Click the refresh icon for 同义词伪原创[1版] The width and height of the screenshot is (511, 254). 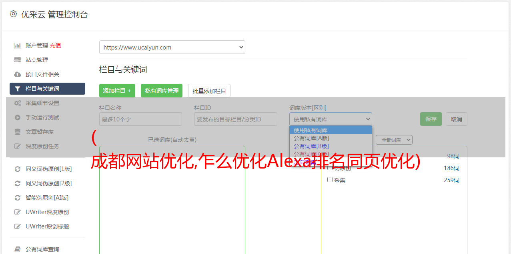coord(18,169)
